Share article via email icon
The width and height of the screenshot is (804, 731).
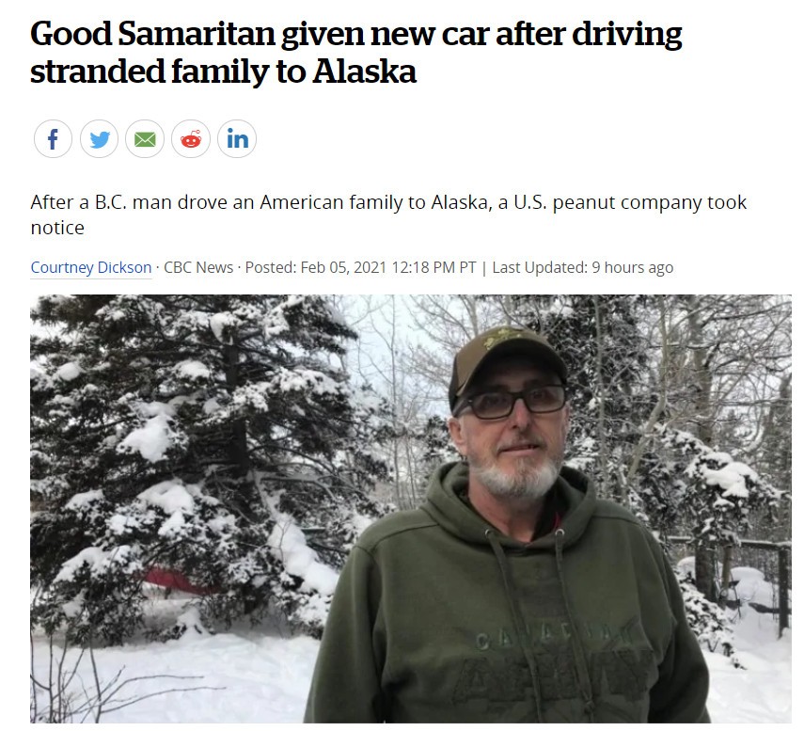(x=145, y=139)
